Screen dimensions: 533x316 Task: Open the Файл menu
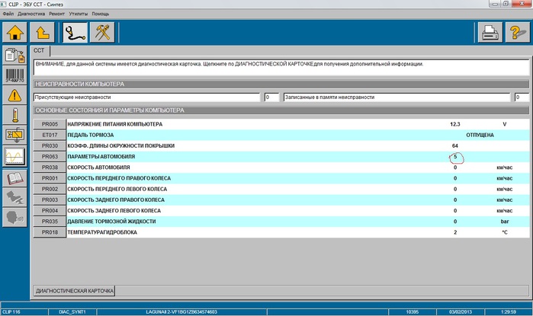coord(8,14)
